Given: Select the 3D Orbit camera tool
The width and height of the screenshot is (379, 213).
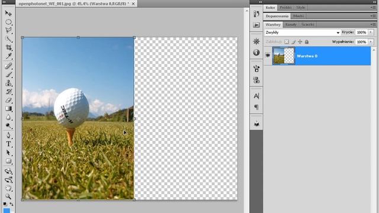Looking at the screenshot, I should point(8,180).
